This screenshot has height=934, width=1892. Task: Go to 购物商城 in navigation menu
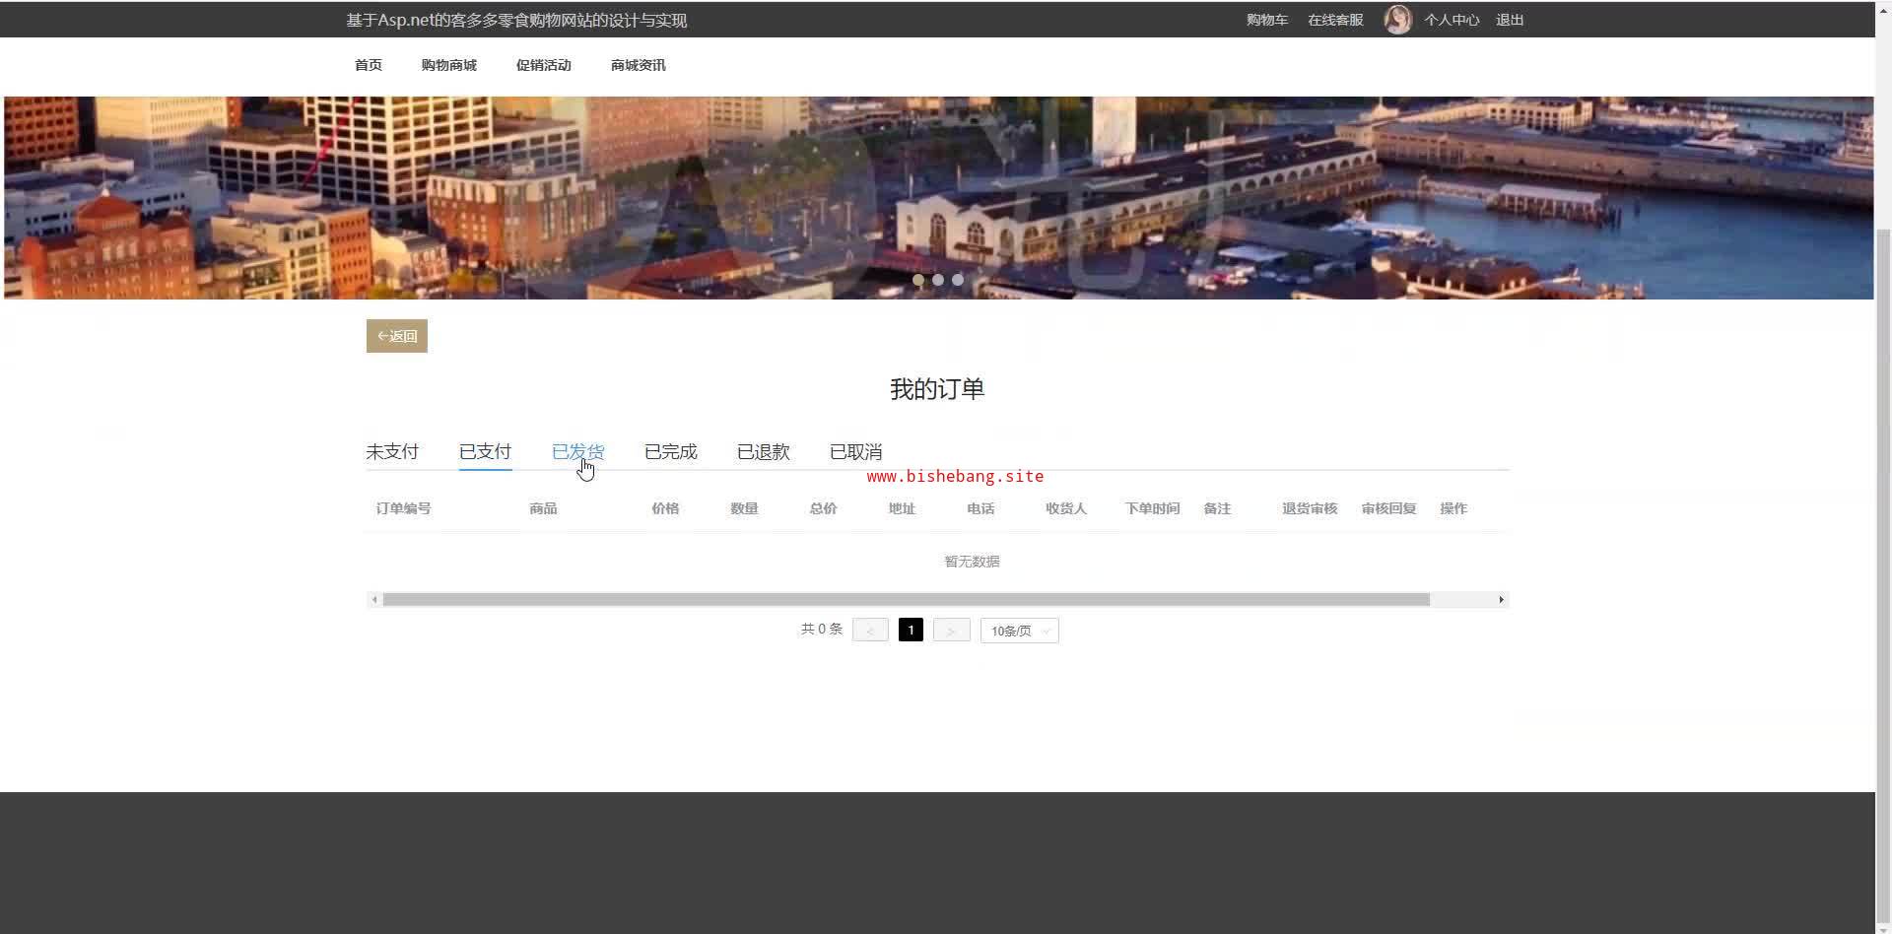tap(448, 65)
